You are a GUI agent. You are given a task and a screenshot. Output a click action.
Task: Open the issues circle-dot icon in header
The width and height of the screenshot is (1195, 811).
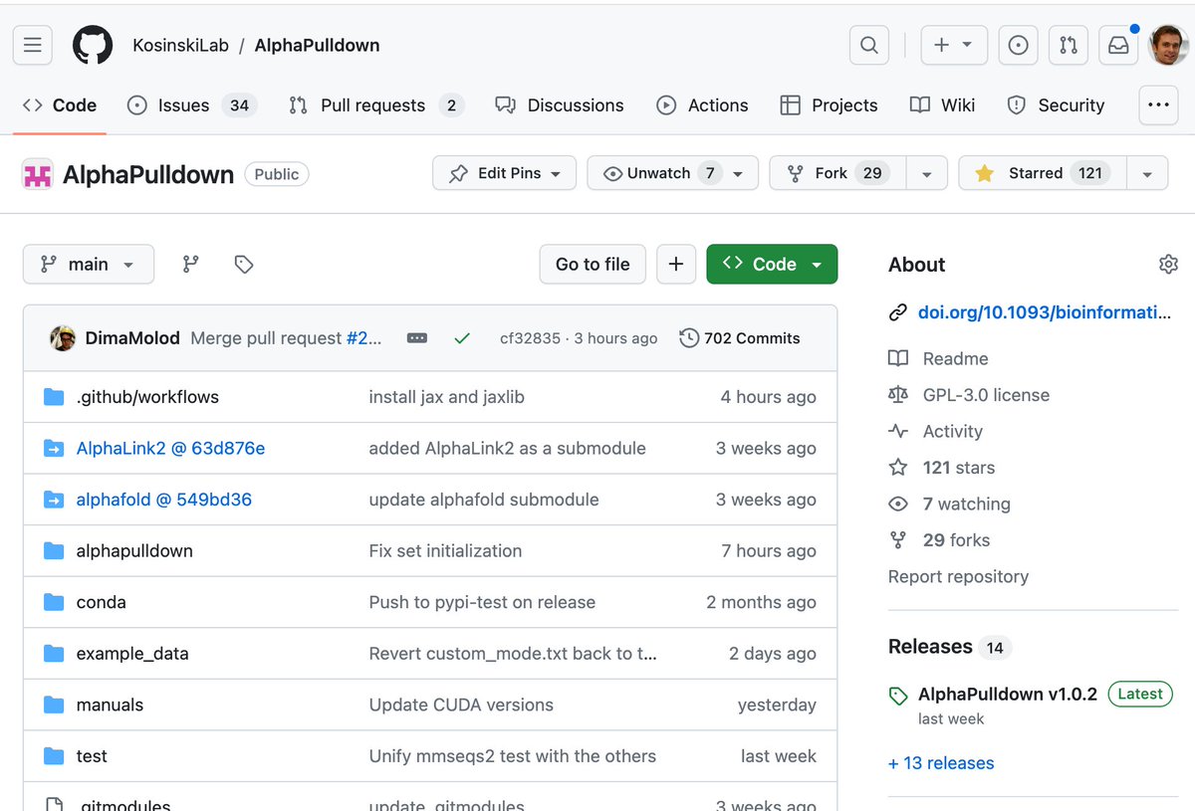(x=1018, y=45)
